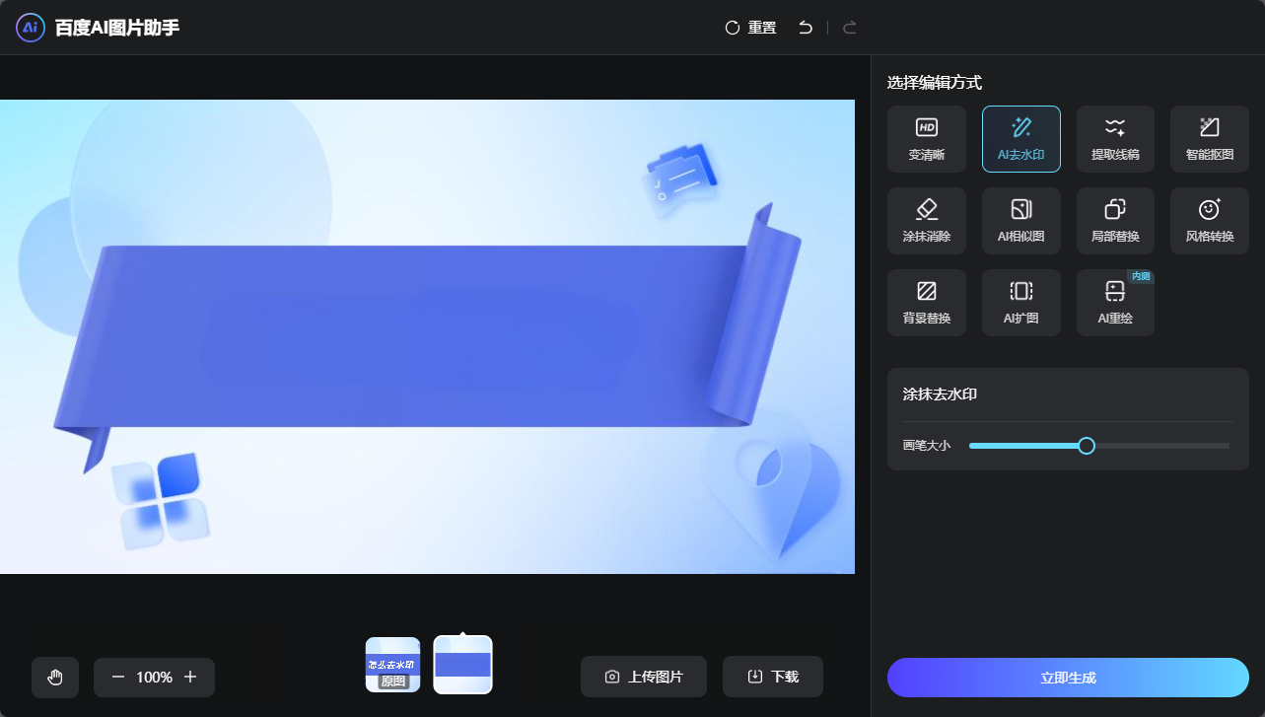Adjust the 画笔大小 brush size slider

click(1088, 446)
